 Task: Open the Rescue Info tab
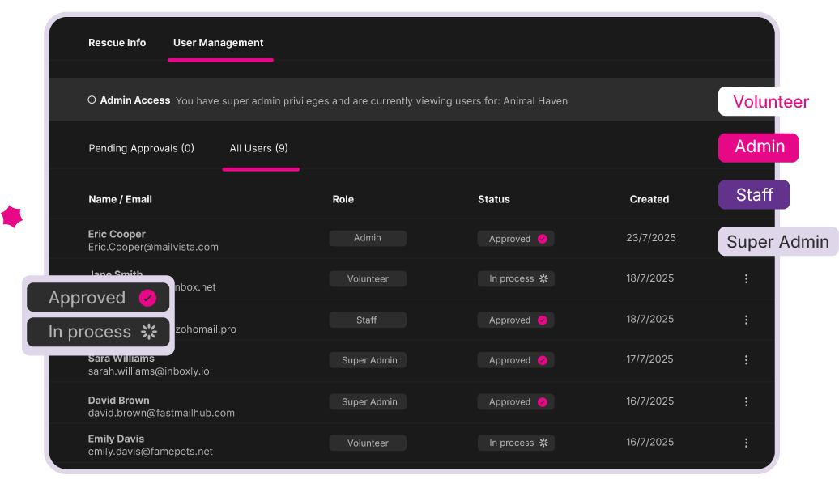coord(117,43)
